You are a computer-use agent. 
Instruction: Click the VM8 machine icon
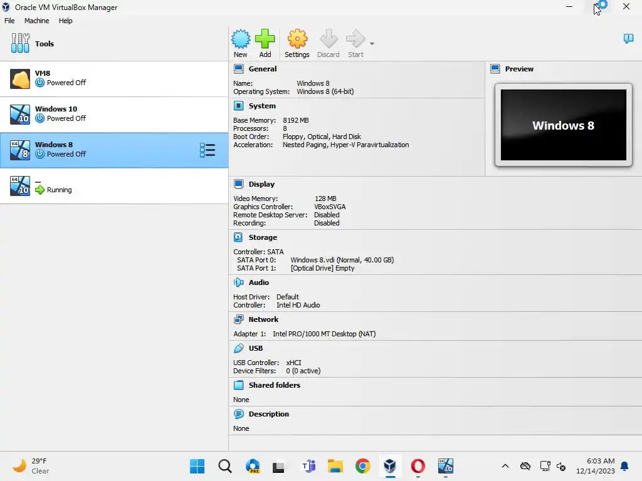click(20, 79)
